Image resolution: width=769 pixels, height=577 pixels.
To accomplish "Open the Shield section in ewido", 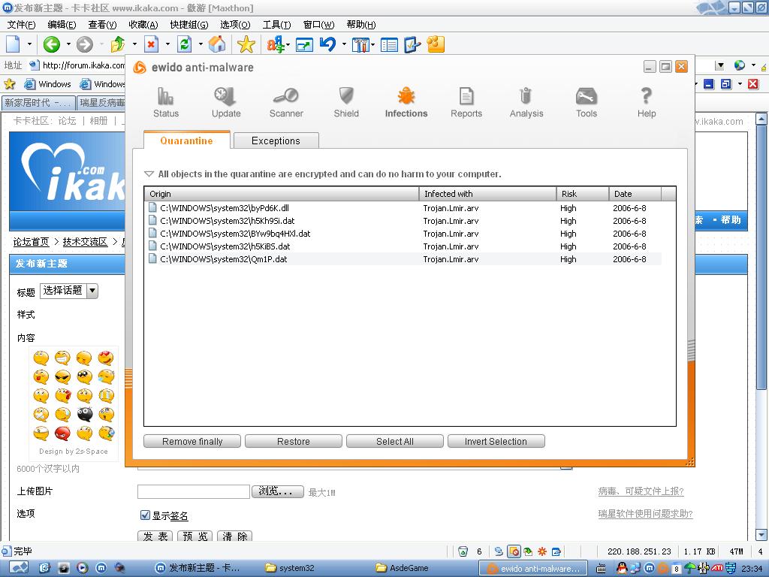I will 346,102.
